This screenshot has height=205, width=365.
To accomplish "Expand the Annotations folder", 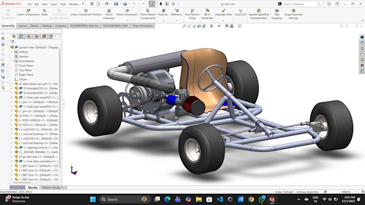I will pyautogui.click(x=12, y=61).
